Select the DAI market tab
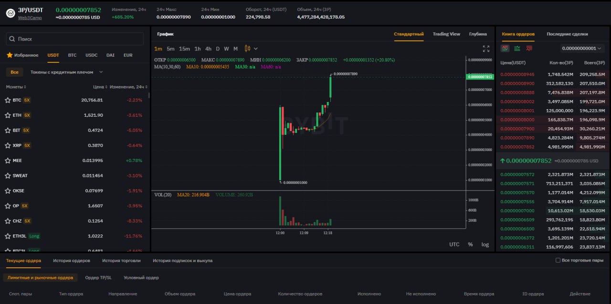 tap(110, 55)
